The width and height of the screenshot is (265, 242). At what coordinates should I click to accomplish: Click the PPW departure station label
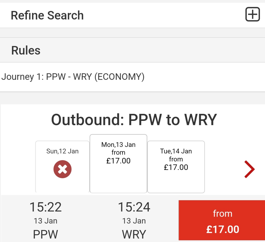pos(46,234)
